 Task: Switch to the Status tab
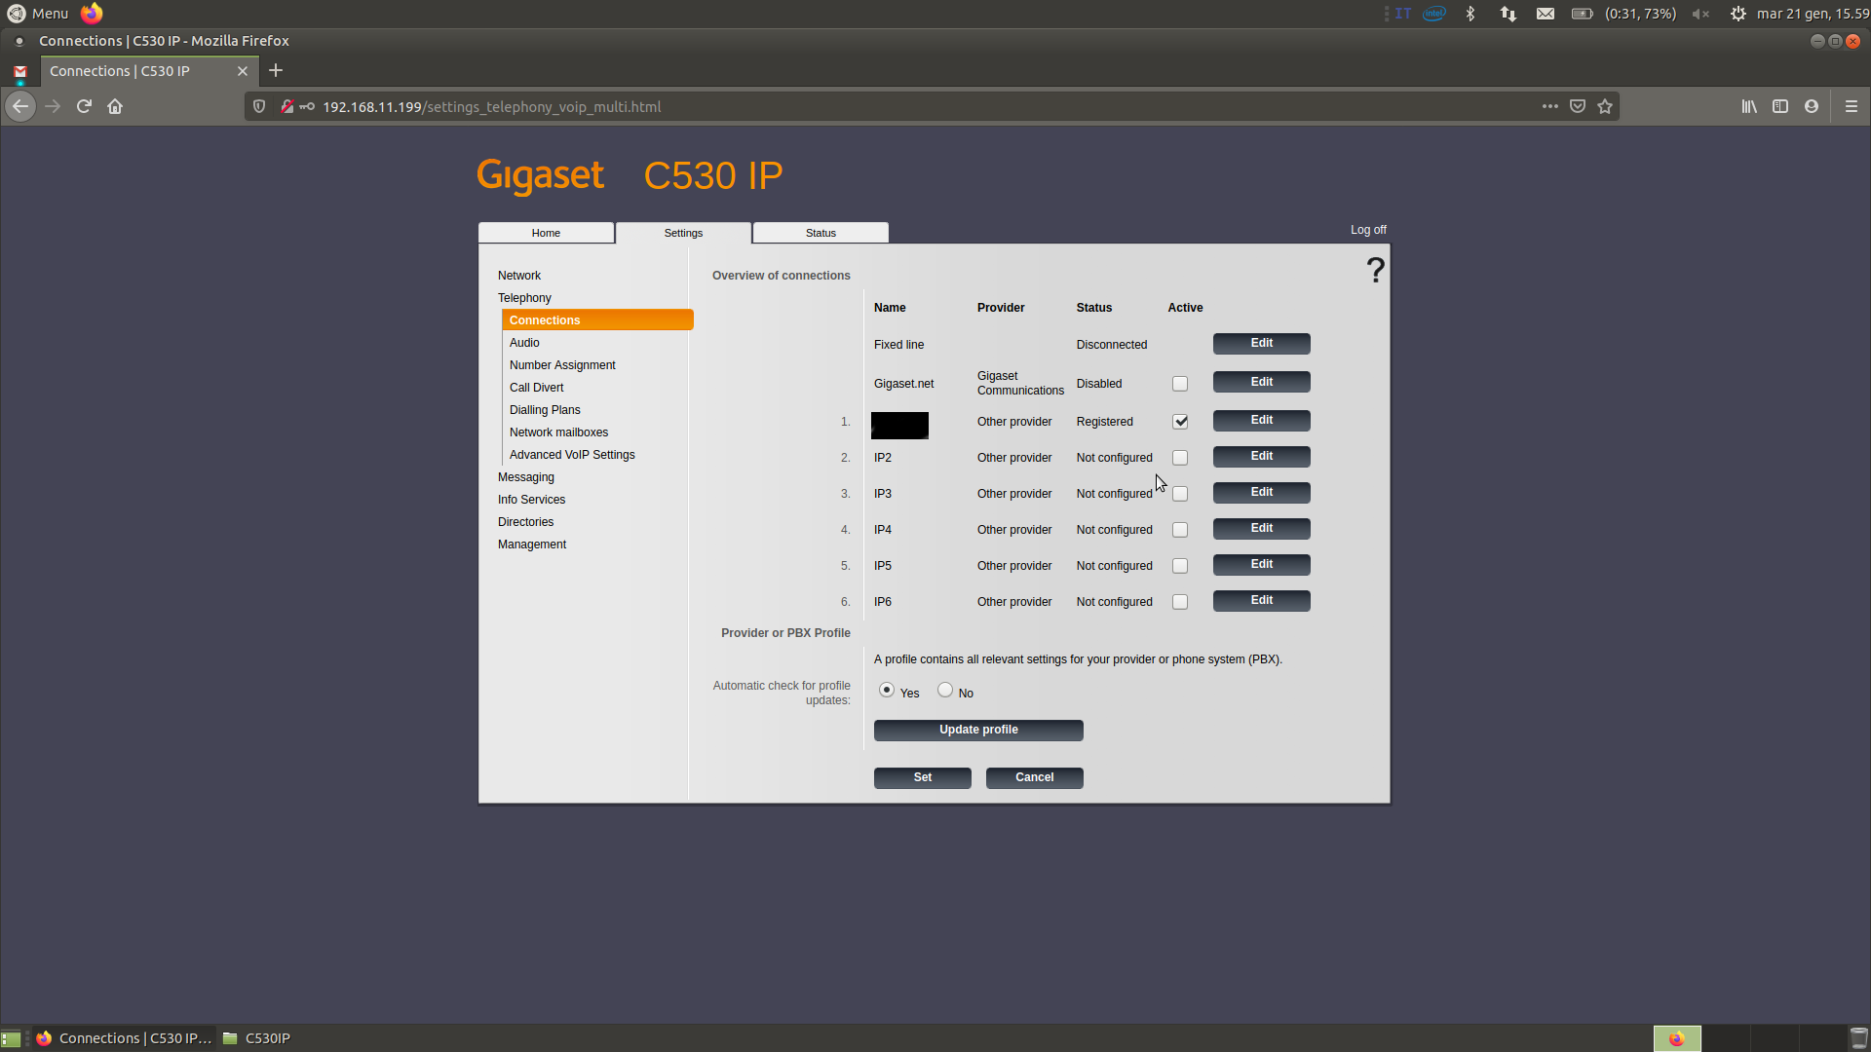[x=821, y=233]
